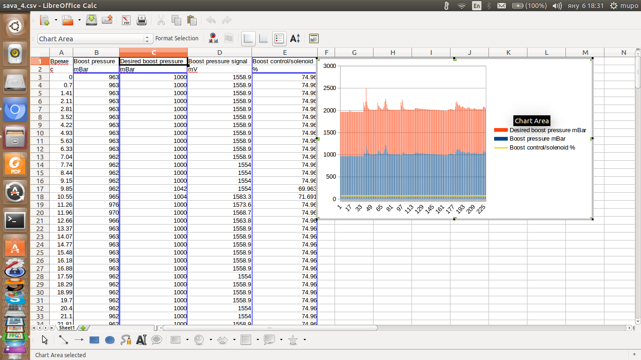Select the Ellipse drawing tool

pos(110,340)
